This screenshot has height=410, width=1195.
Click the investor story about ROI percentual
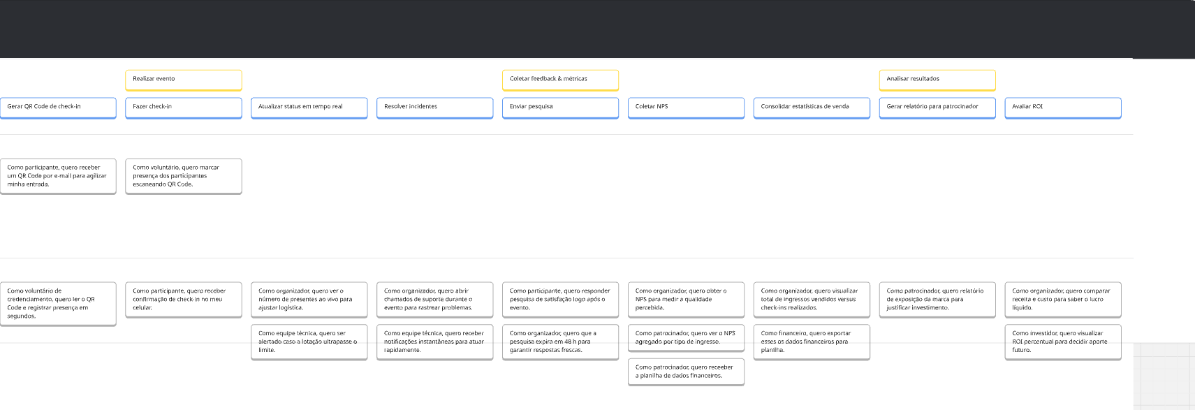pos(1062,342)
